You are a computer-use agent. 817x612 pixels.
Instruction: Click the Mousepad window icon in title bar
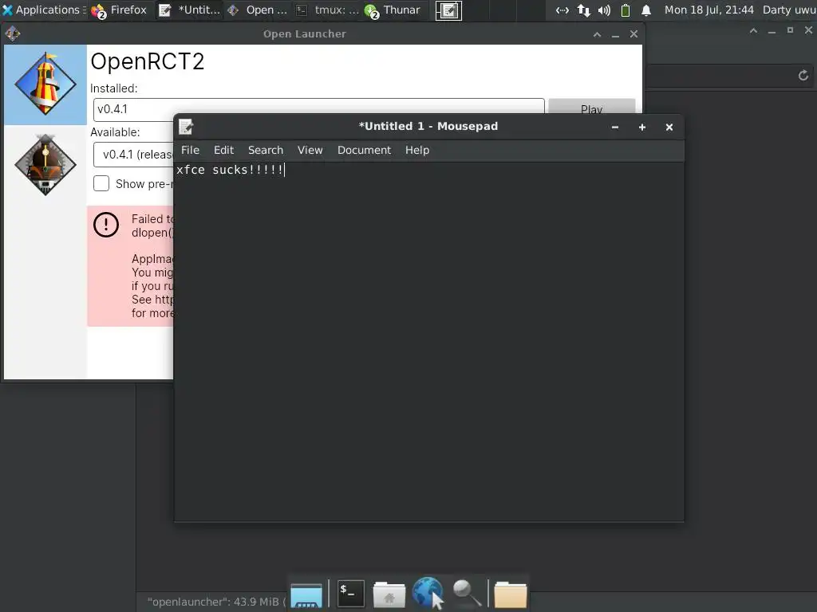point(186,127)
